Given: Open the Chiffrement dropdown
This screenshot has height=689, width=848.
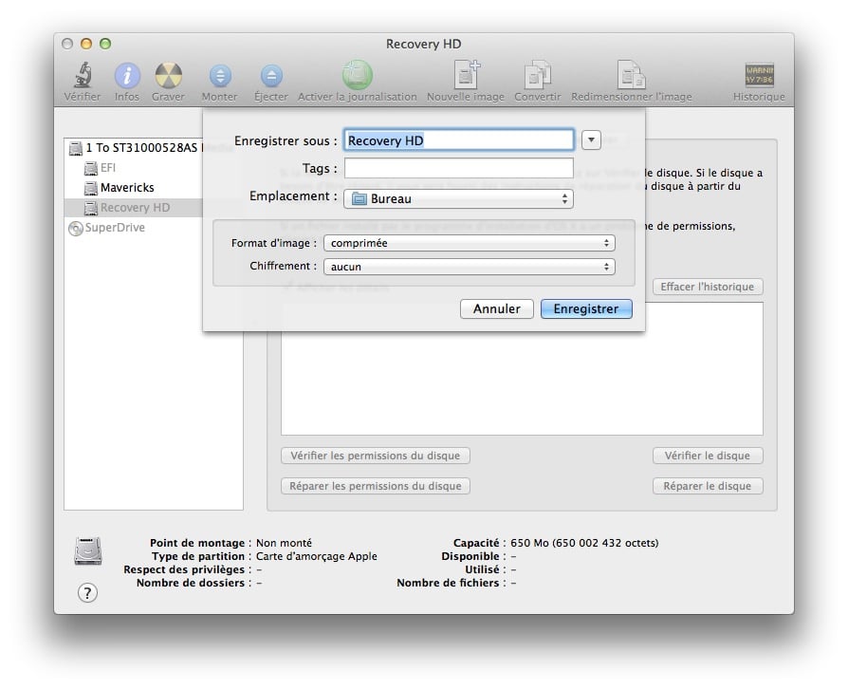Looking at the screenshot, I should tap(469, 268).
